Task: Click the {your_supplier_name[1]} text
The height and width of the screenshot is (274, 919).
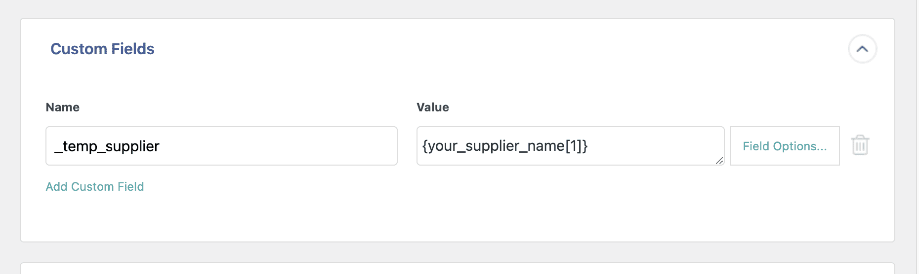Action: click(504, 146)
